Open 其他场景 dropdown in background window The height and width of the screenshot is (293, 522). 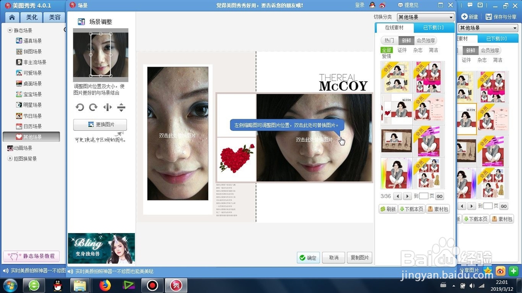point(488,28)
